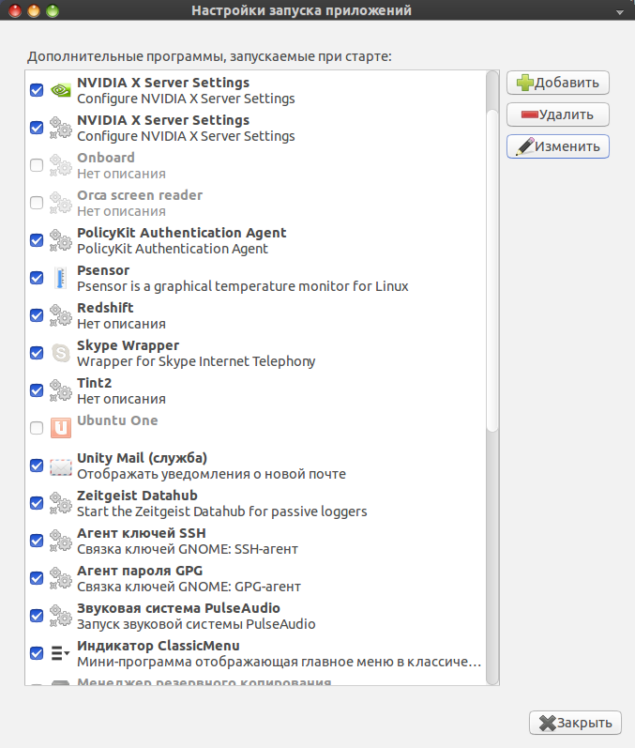The height and width of the screenshot is (748, 635).
Task: Disable Skype Wrapper autostart checkbox
Action: point(37,353)
